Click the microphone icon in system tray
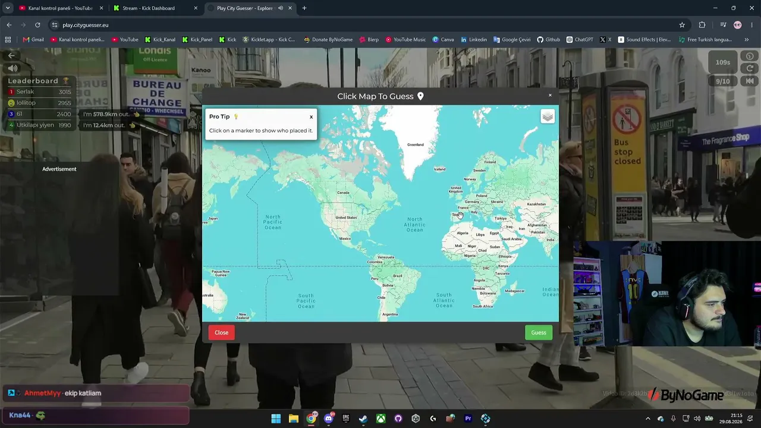This screenshot has width=761, height=428. [x=673, y=418]
